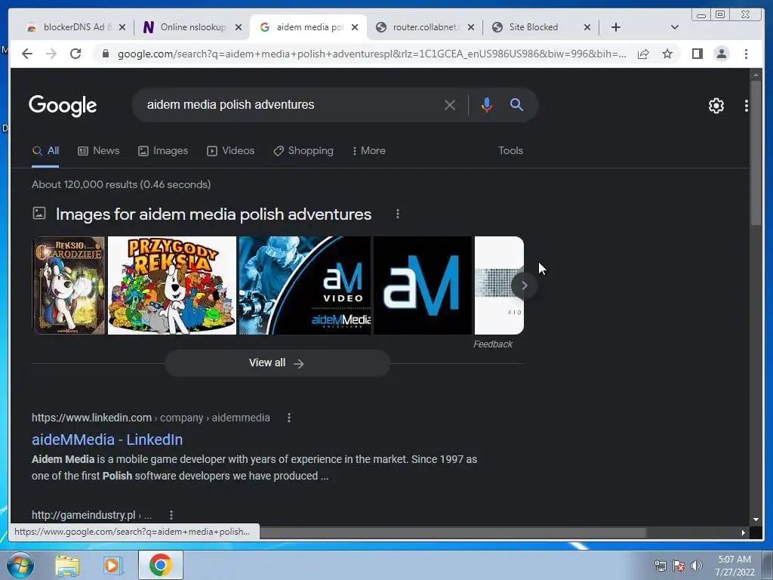This screenshot has width=773, height=580.
Task: Open Action Center flag icon
Action: [679, 566]
